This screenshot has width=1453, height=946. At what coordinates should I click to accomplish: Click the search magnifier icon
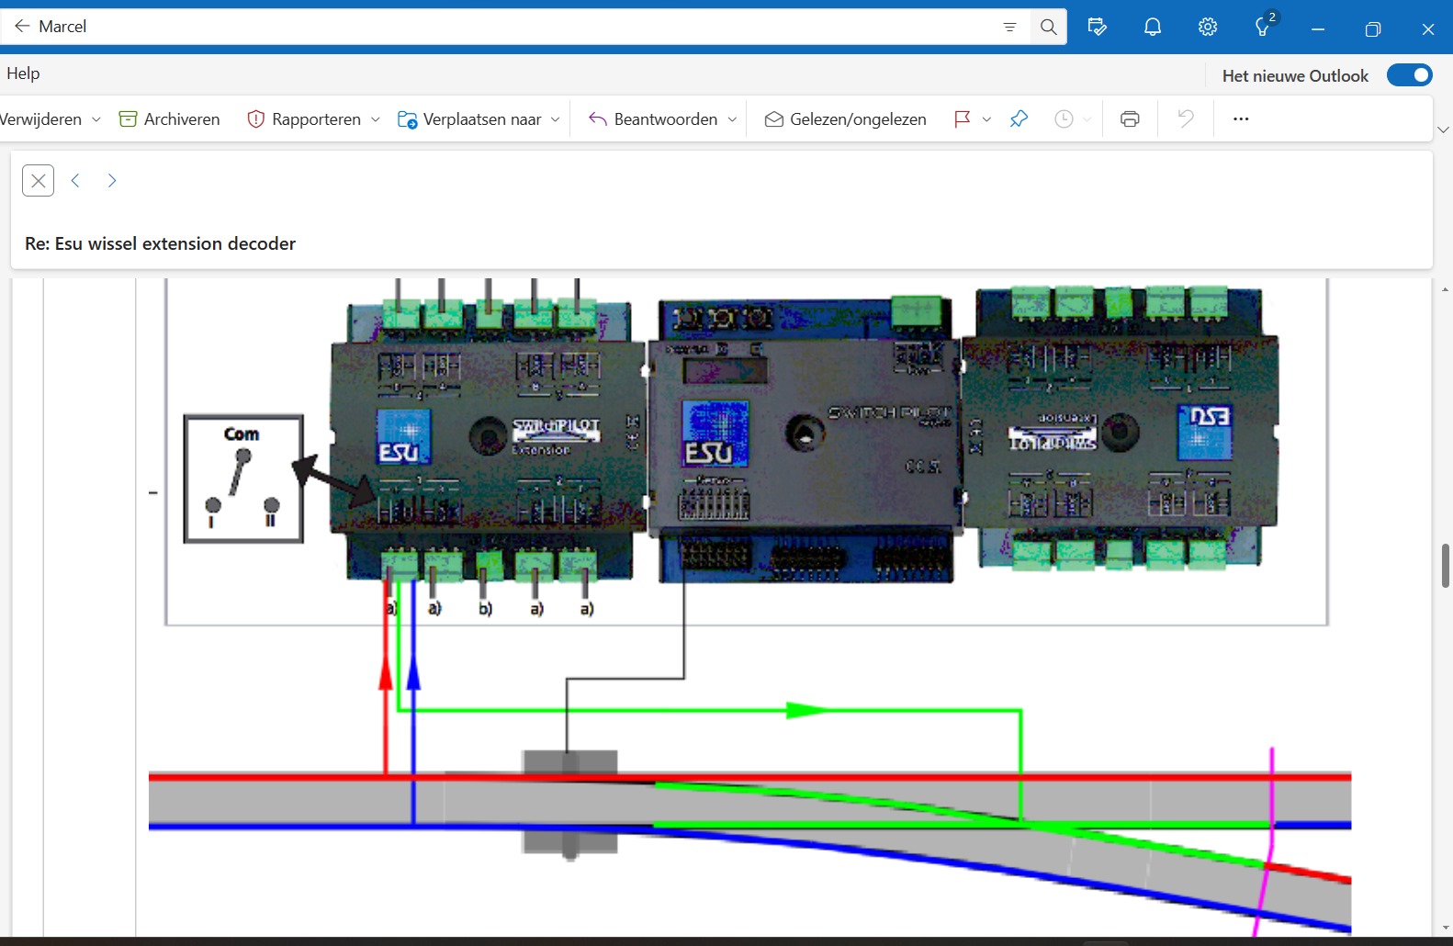tap(1048, 27)
